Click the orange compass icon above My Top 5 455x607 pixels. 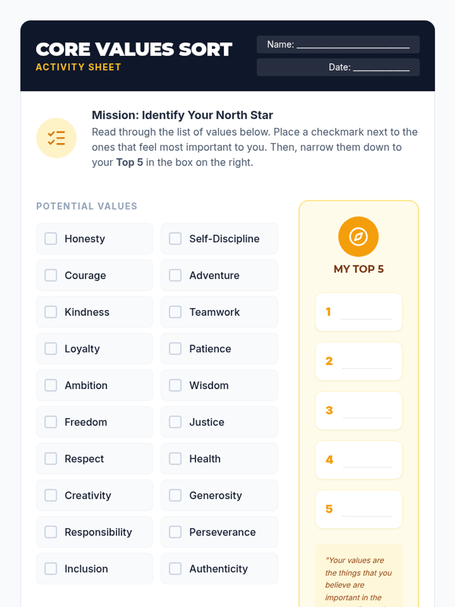coord(358,237)
